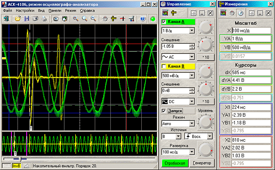
Task: Click the blue save disk icon
Action: click(27, 19)
